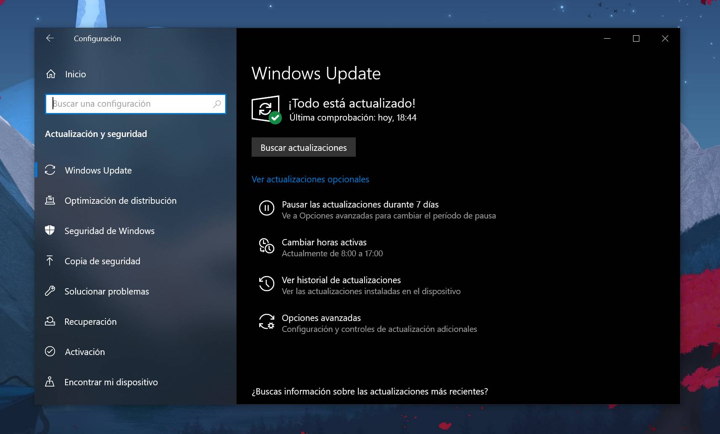Click the search magnifier icon
Screen dimensions: 720x434
(x=217, y=104)
